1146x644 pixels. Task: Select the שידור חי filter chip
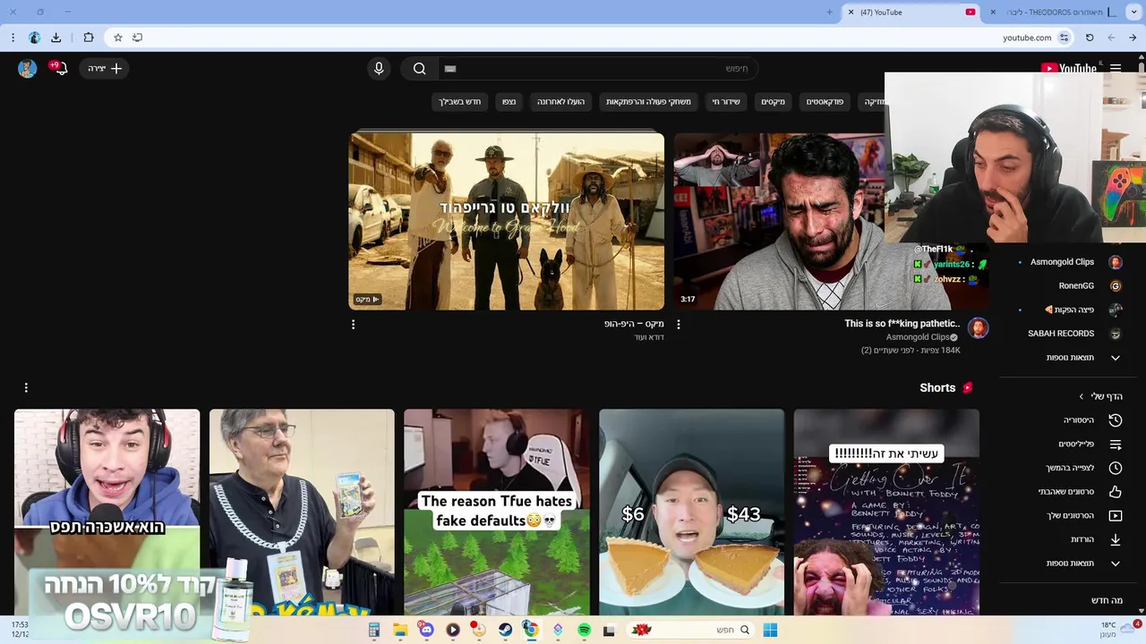[x=726, y=102]
